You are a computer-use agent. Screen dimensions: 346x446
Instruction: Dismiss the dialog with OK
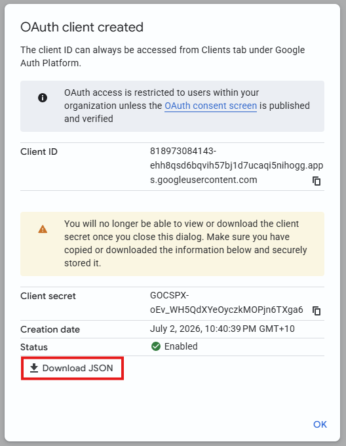pos(320,424)
